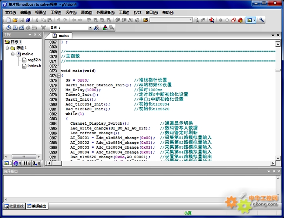Open the 目标 1 target dropdown
Screen dimensions: 284x218
[90, 27]
